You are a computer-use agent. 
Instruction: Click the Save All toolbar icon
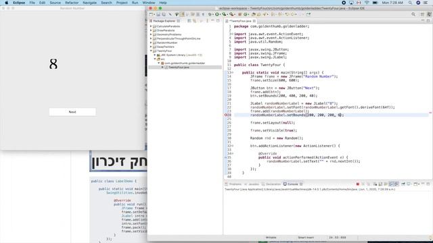tap(164, 14)
